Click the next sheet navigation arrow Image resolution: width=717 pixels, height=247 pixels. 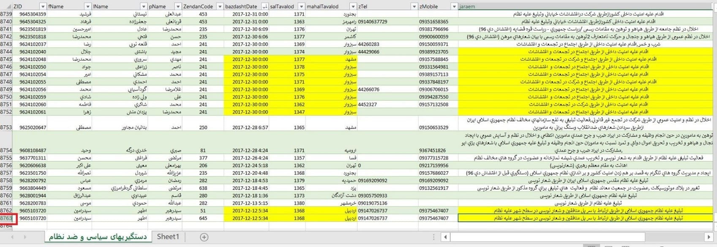[25, 237]
